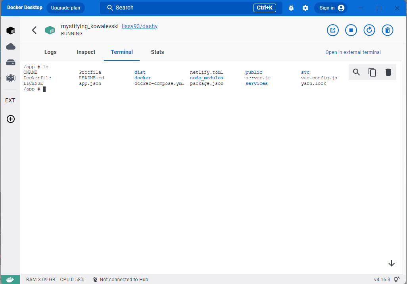Click the yarn.lock file name
Image resolution: width=407 pixels, height=284 pixels.
point(313,84)
